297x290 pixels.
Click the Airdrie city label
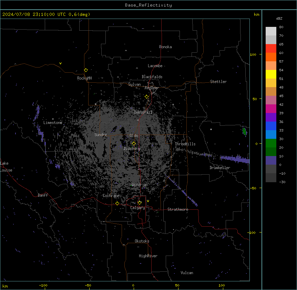[139, 185]
